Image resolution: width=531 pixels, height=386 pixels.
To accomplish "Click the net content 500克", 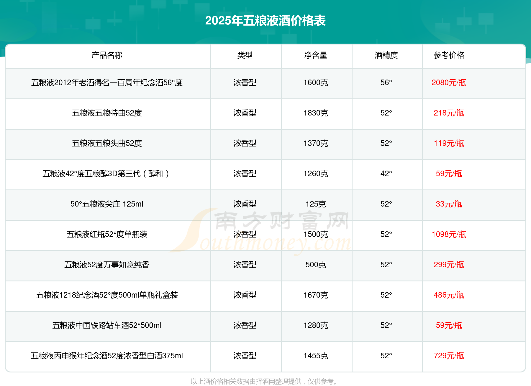I will point(316,265).
